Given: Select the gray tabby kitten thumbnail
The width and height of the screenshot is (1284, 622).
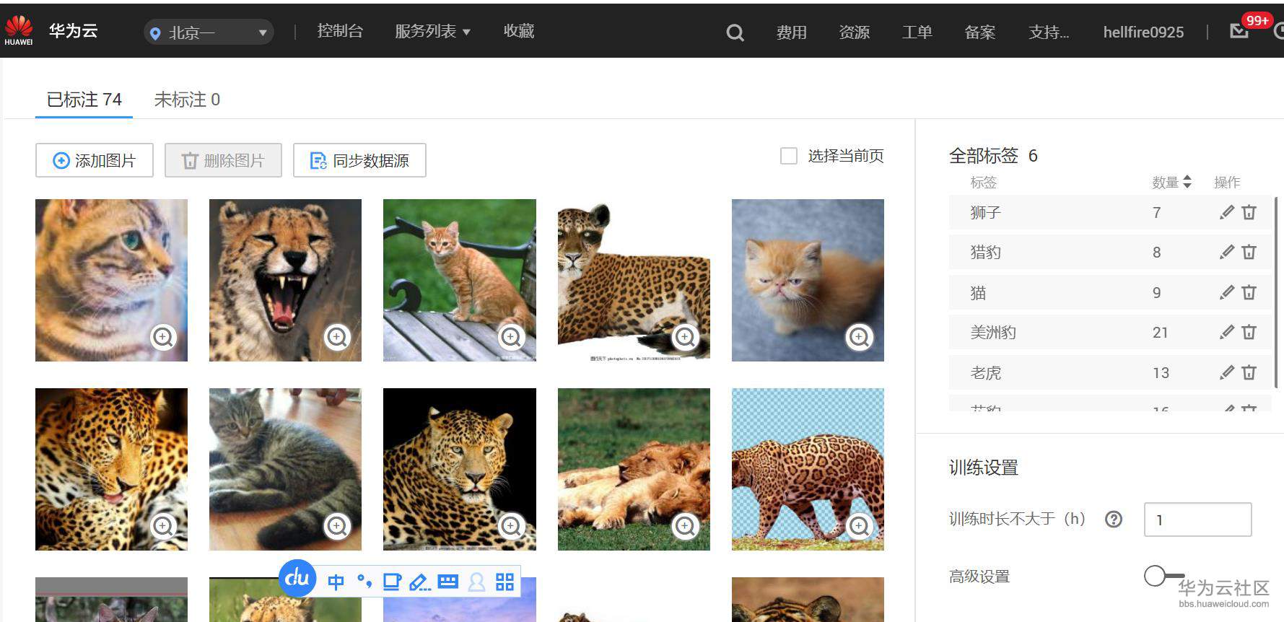Looking at the screenshot, I should pyautogui.click(x=285, y=469).
